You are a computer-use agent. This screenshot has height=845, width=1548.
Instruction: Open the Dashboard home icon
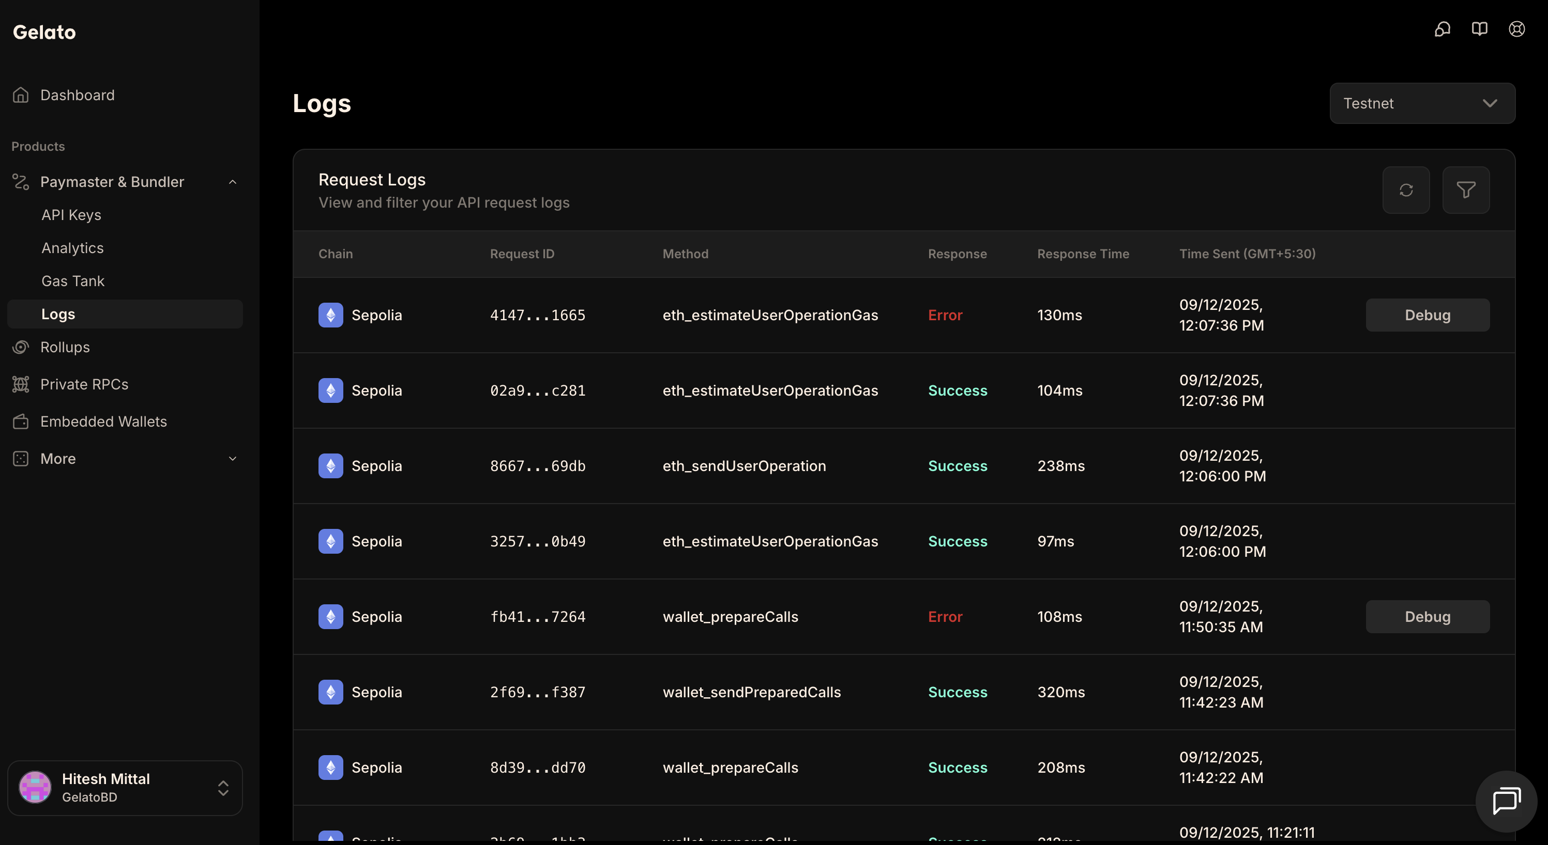click(21, 95)
